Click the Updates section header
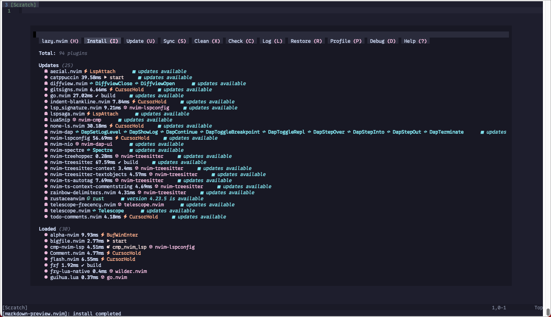 (49, 65)
